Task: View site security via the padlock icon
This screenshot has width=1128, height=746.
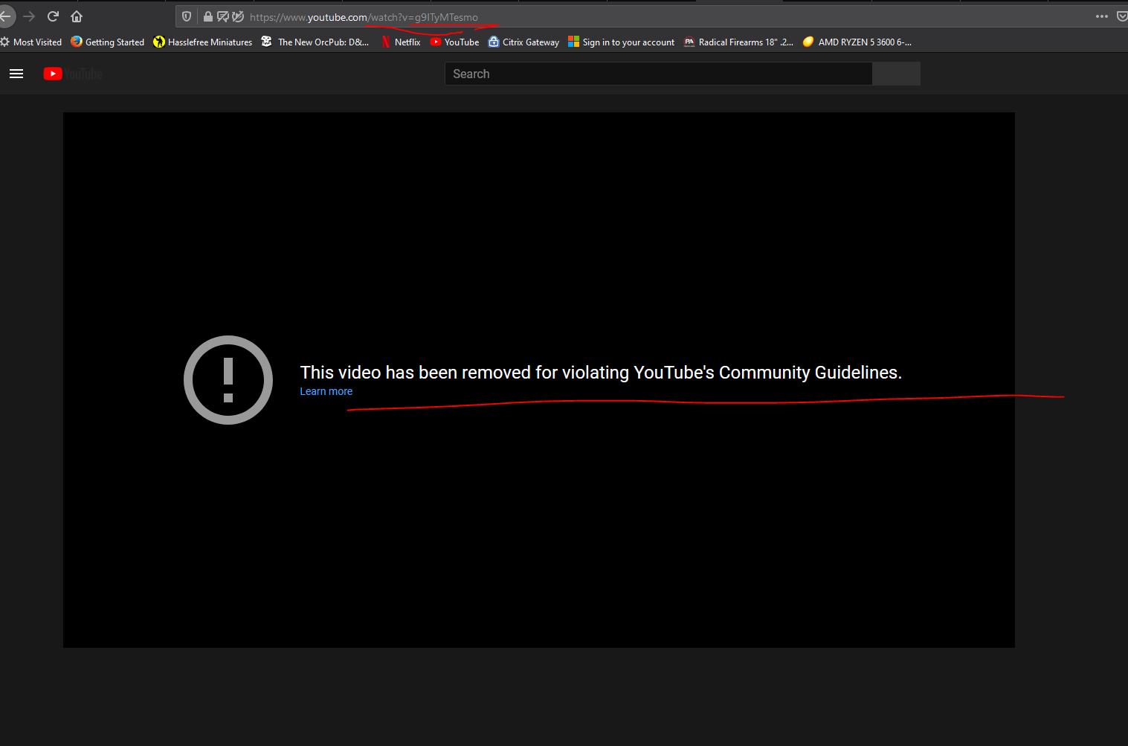Action: tap(208, 16)
